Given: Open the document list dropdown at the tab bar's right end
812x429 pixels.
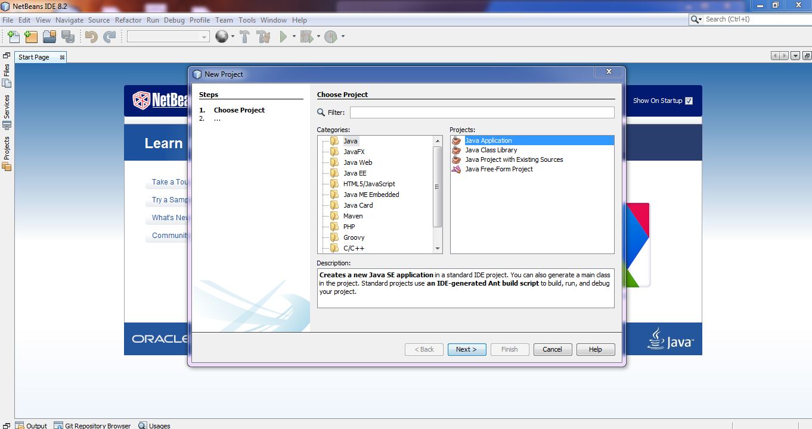Looking at the screenshot, I should (795, 56).
